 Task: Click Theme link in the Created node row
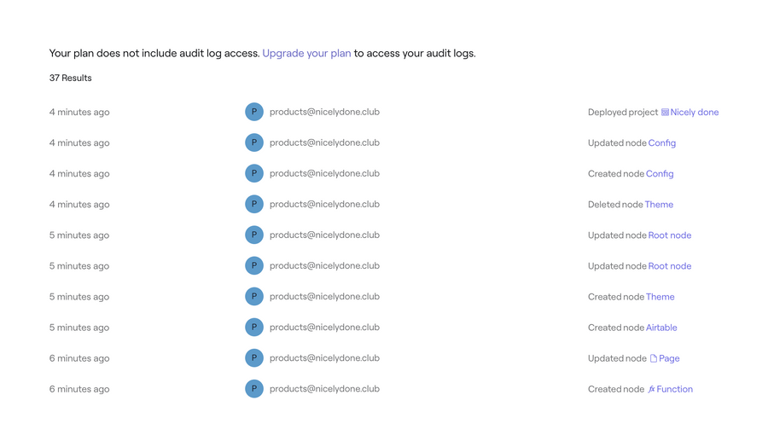point(660,297)
